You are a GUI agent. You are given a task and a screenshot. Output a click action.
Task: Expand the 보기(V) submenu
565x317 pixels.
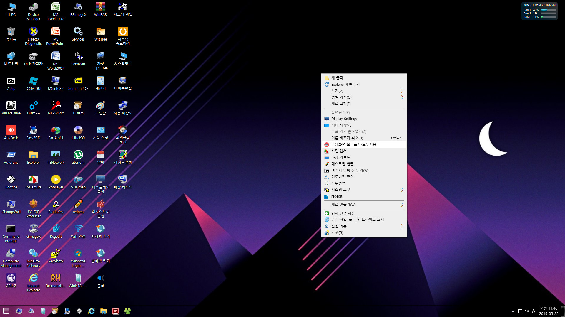[x=364, y=91]
